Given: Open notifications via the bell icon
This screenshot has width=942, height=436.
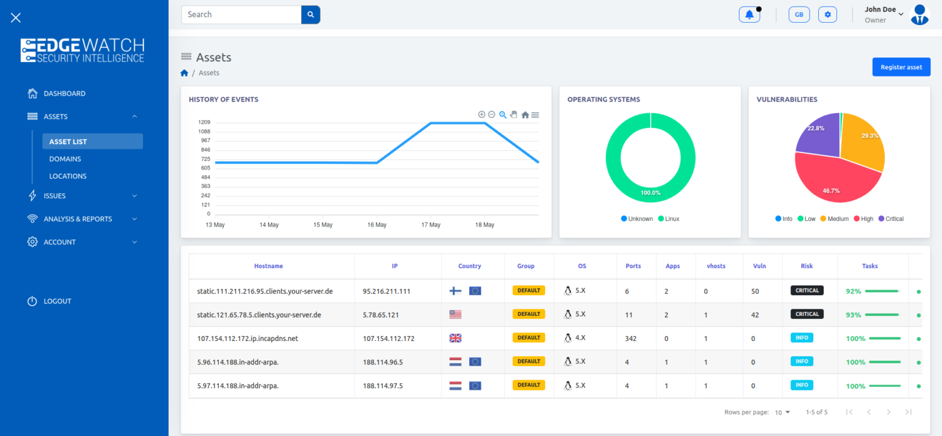Looking at the screenshot, I should tap(749, 13).
